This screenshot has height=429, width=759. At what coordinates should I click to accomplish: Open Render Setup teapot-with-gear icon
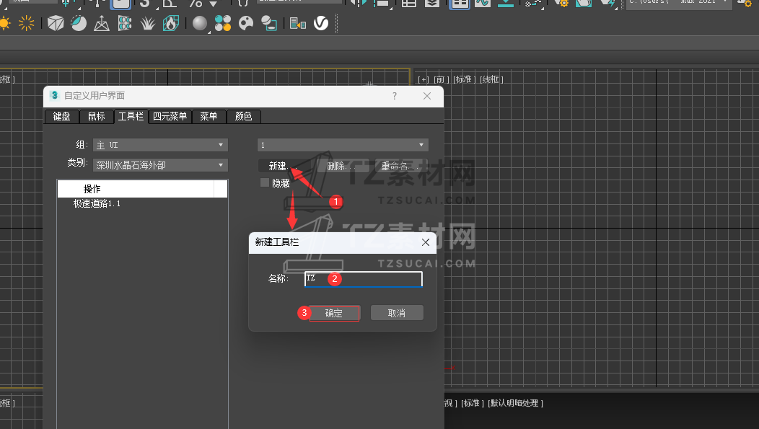pos(561,4)
